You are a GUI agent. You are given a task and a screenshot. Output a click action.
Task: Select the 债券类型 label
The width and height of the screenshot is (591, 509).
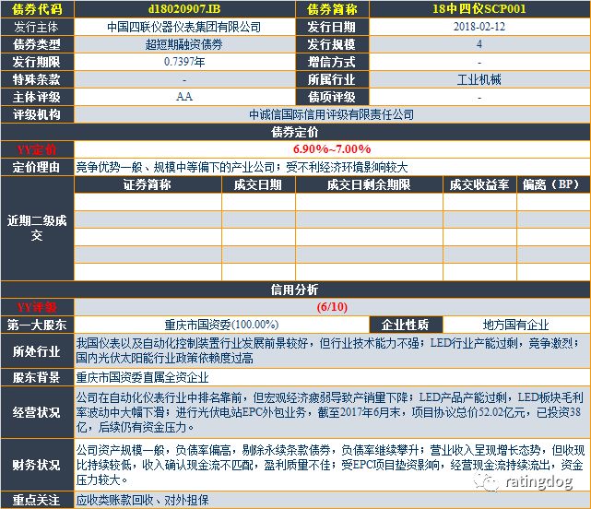[37, 44]
